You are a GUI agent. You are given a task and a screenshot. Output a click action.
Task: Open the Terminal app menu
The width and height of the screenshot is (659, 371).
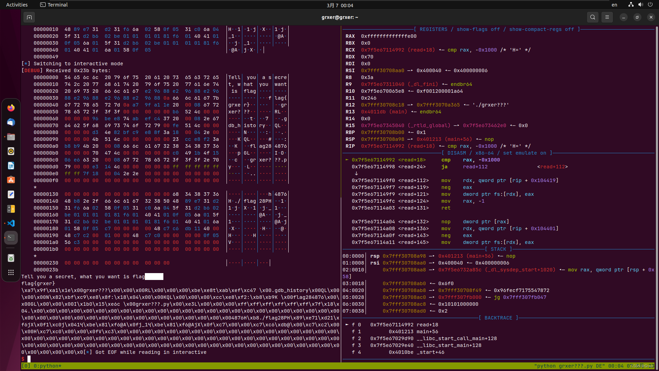pyautogui.click(x=54, y=5)
